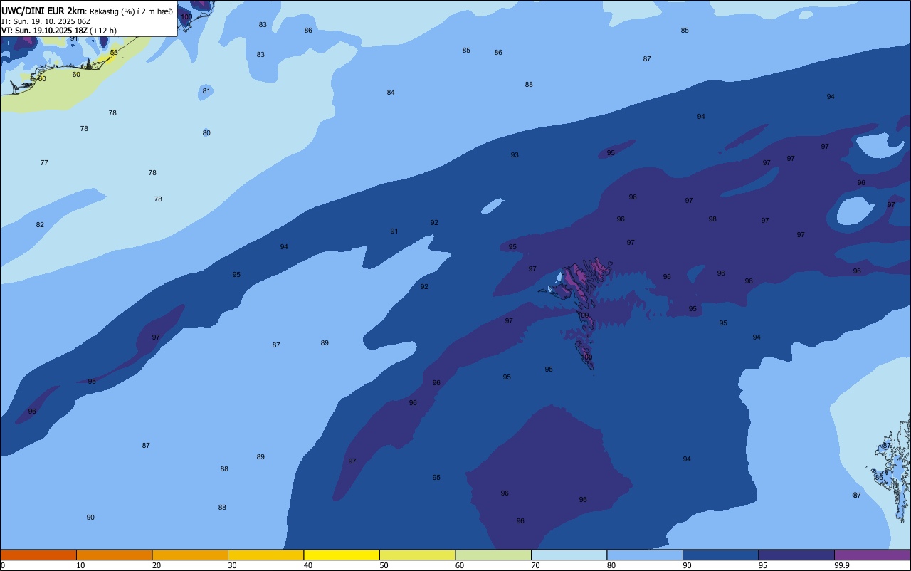Click the "20" legend tick label
Viewport: 911px width, 571px height.
(157, 565)
